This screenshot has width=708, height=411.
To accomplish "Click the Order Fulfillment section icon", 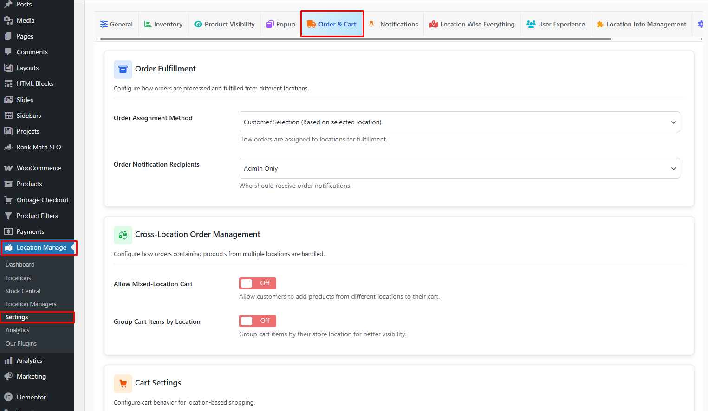I will coord(123,69).
